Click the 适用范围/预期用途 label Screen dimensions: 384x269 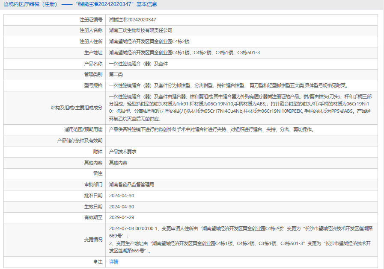coord(83,129)
